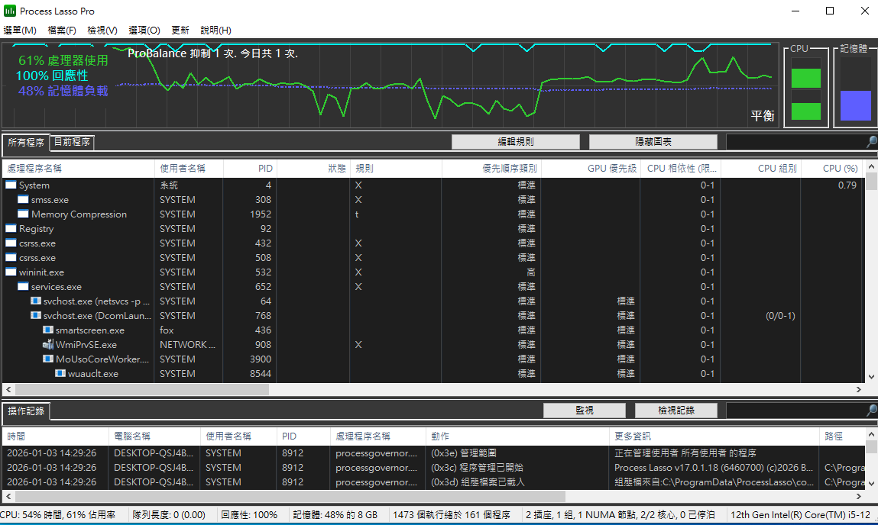Viewport: 878px width, 525px height.
Task: Click the 檢視記錄 button
Action: point(676,411)
